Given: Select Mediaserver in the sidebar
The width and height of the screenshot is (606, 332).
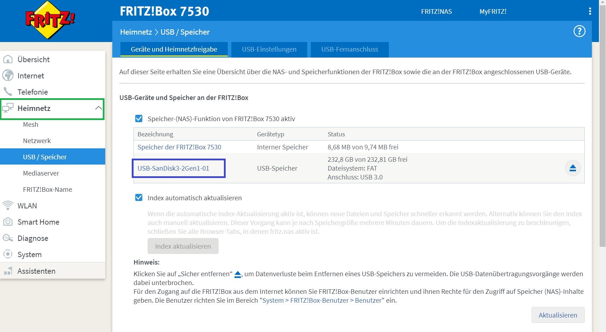Looking at the screenshot, I should [x=41, y=173].
